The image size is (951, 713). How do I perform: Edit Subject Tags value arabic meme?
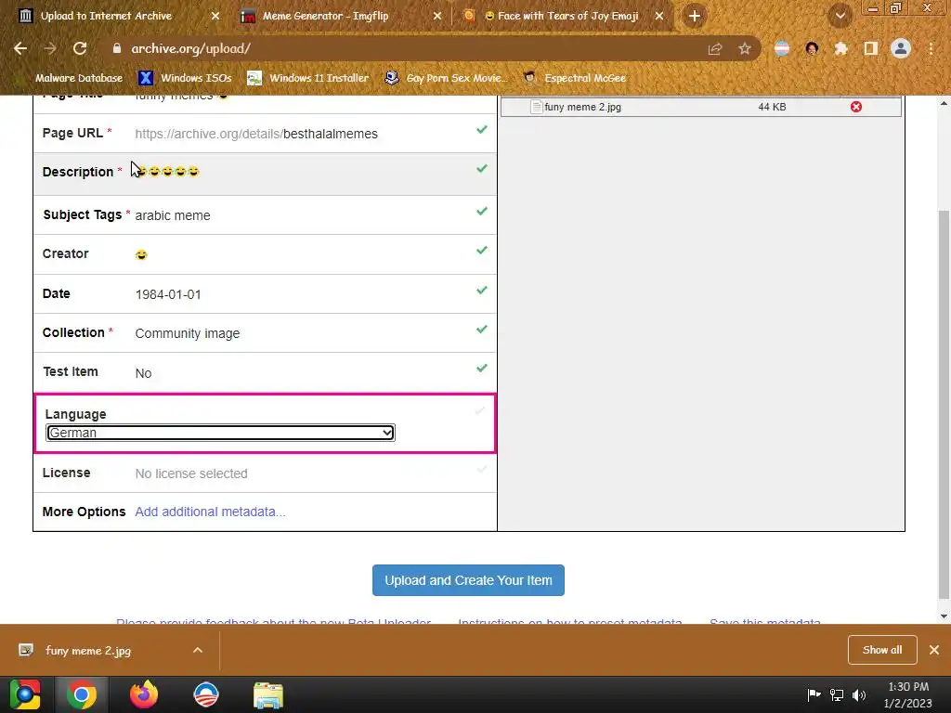coord(173,215)
